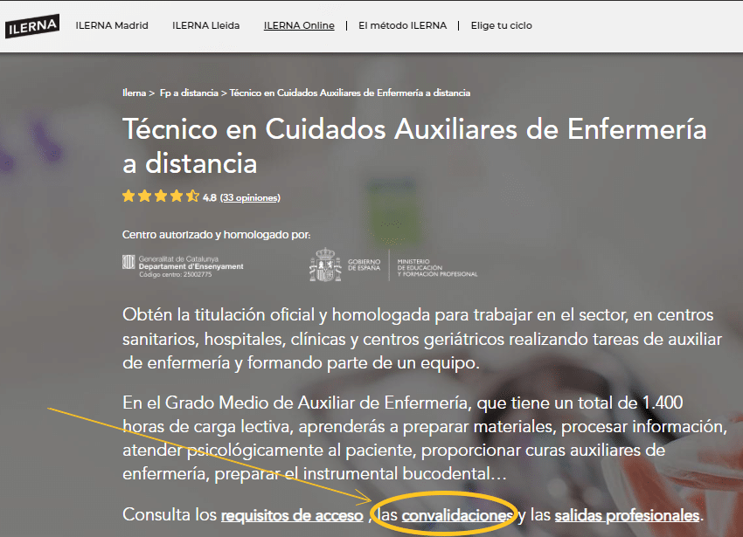The image size is (743, 537).
Task: Open salidas profesionales link
Action: coord(627,515)
